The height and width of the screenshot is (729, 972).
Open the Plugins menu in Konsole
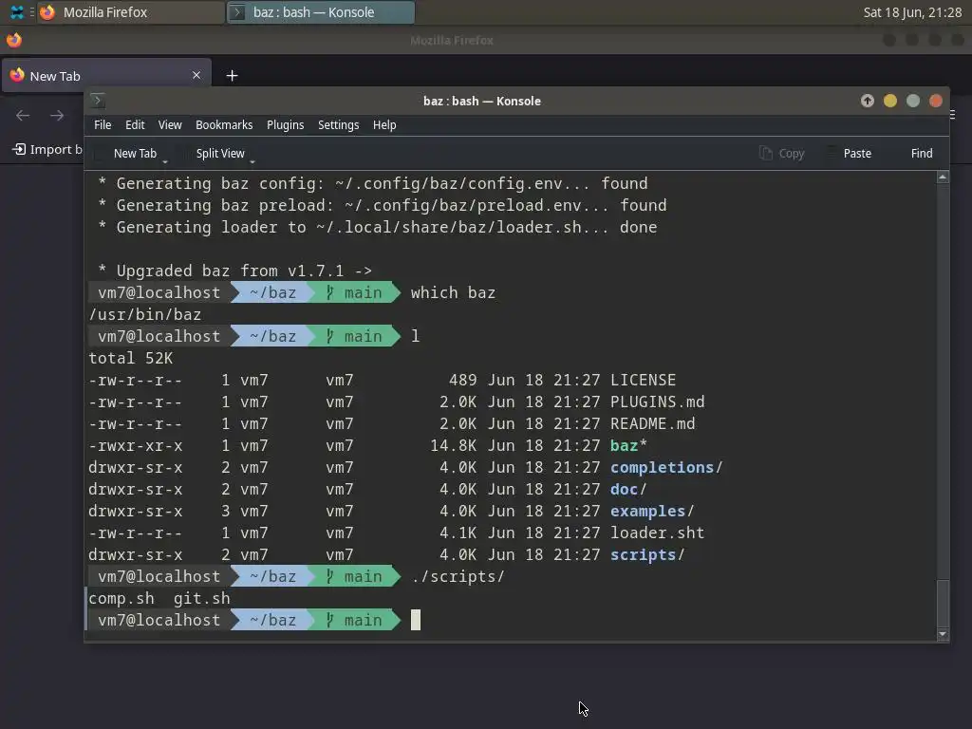[x=285, y=125]
